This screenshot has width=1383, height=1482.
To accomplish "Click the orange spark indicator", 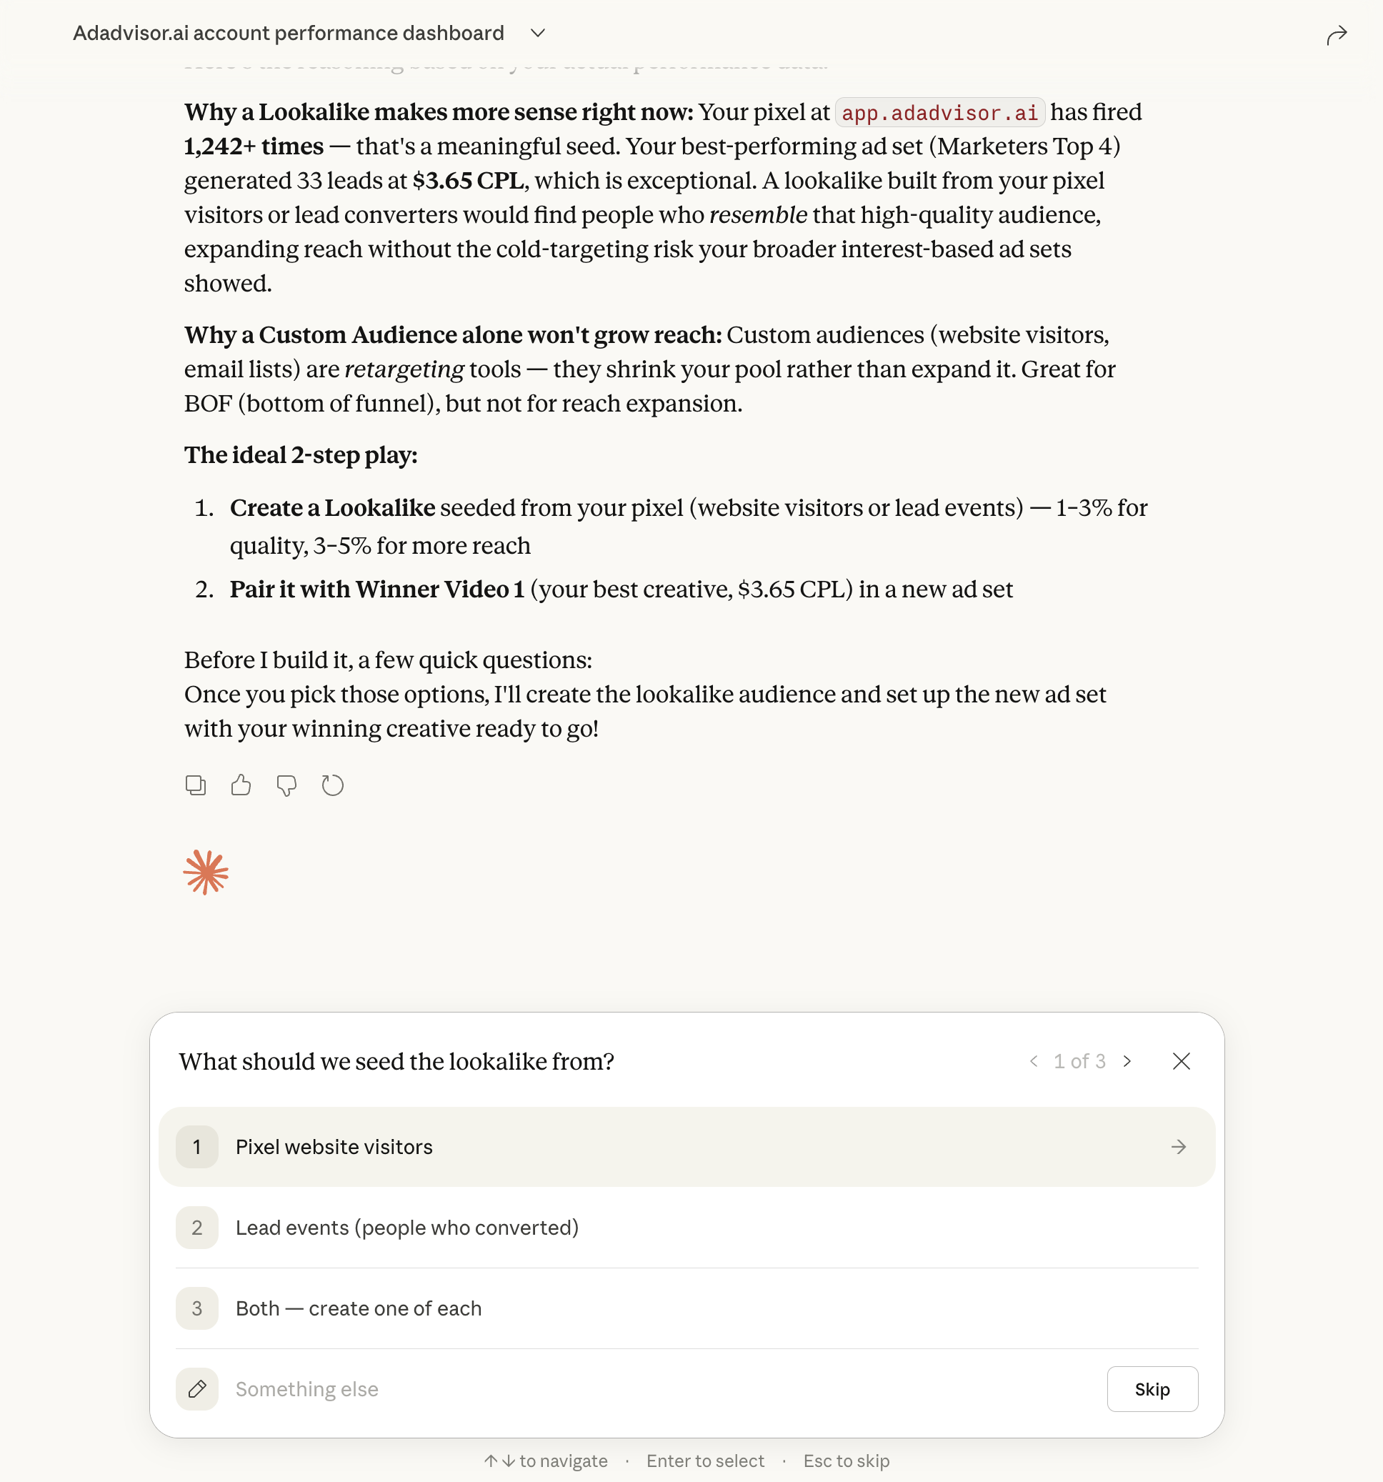I will [x=207, y=871].
